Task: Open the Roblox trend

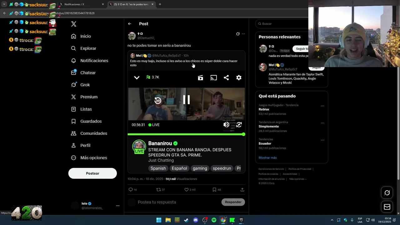Action: [x=264, y=109]
